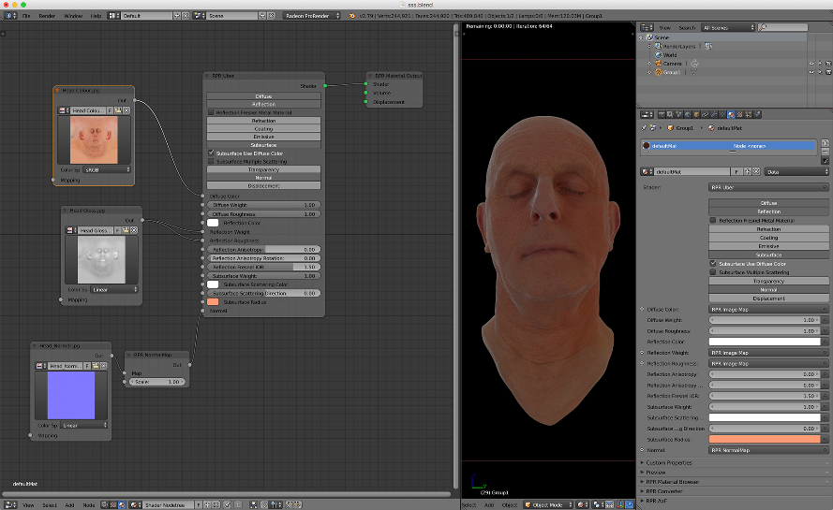The height and width of the screenshot is (510, 833).
Task: Uncheck Subsurface Use Diffuse Color in Properties panel
Action: 713,263
